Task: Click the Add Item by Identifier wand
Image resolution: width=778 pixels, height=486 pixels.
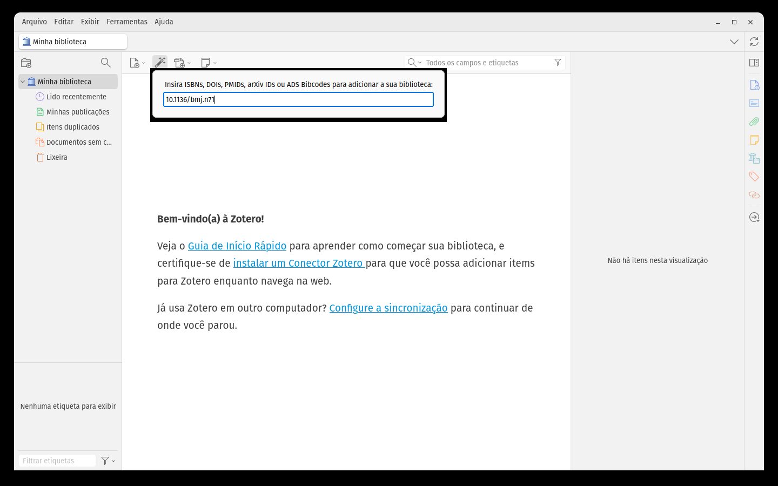Action: click(x=160, y=63)
